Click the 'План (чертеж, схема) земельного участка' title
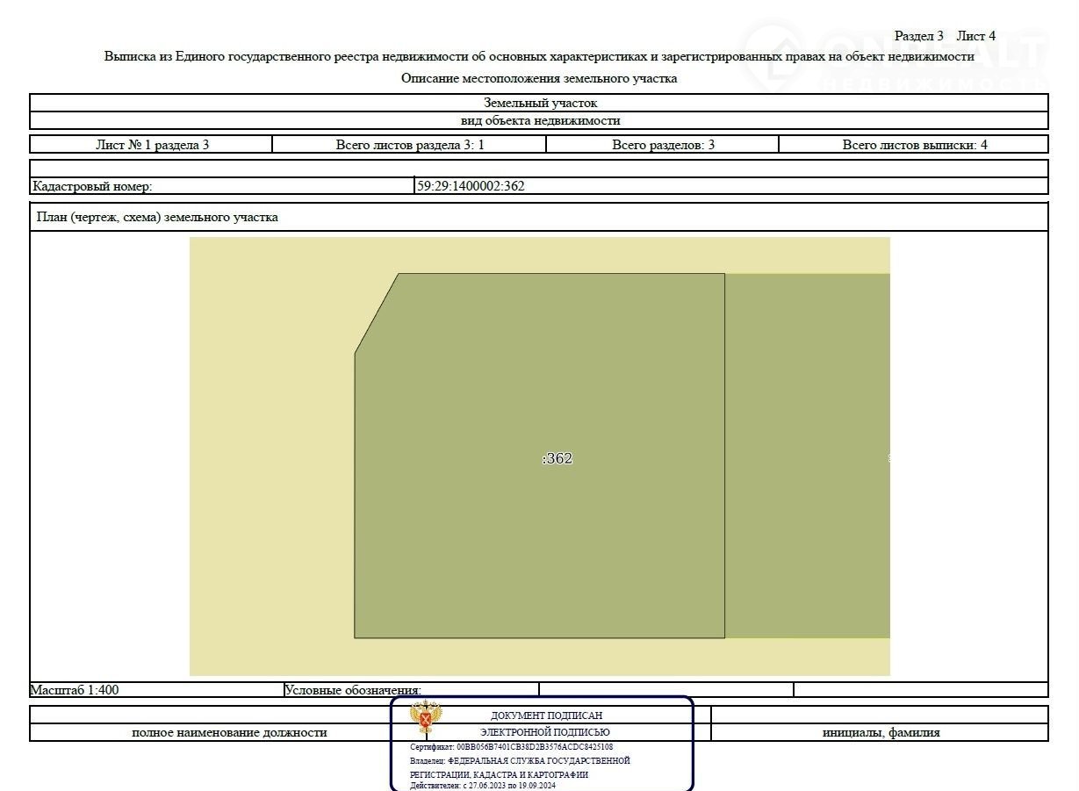 (x=157, y=217)
